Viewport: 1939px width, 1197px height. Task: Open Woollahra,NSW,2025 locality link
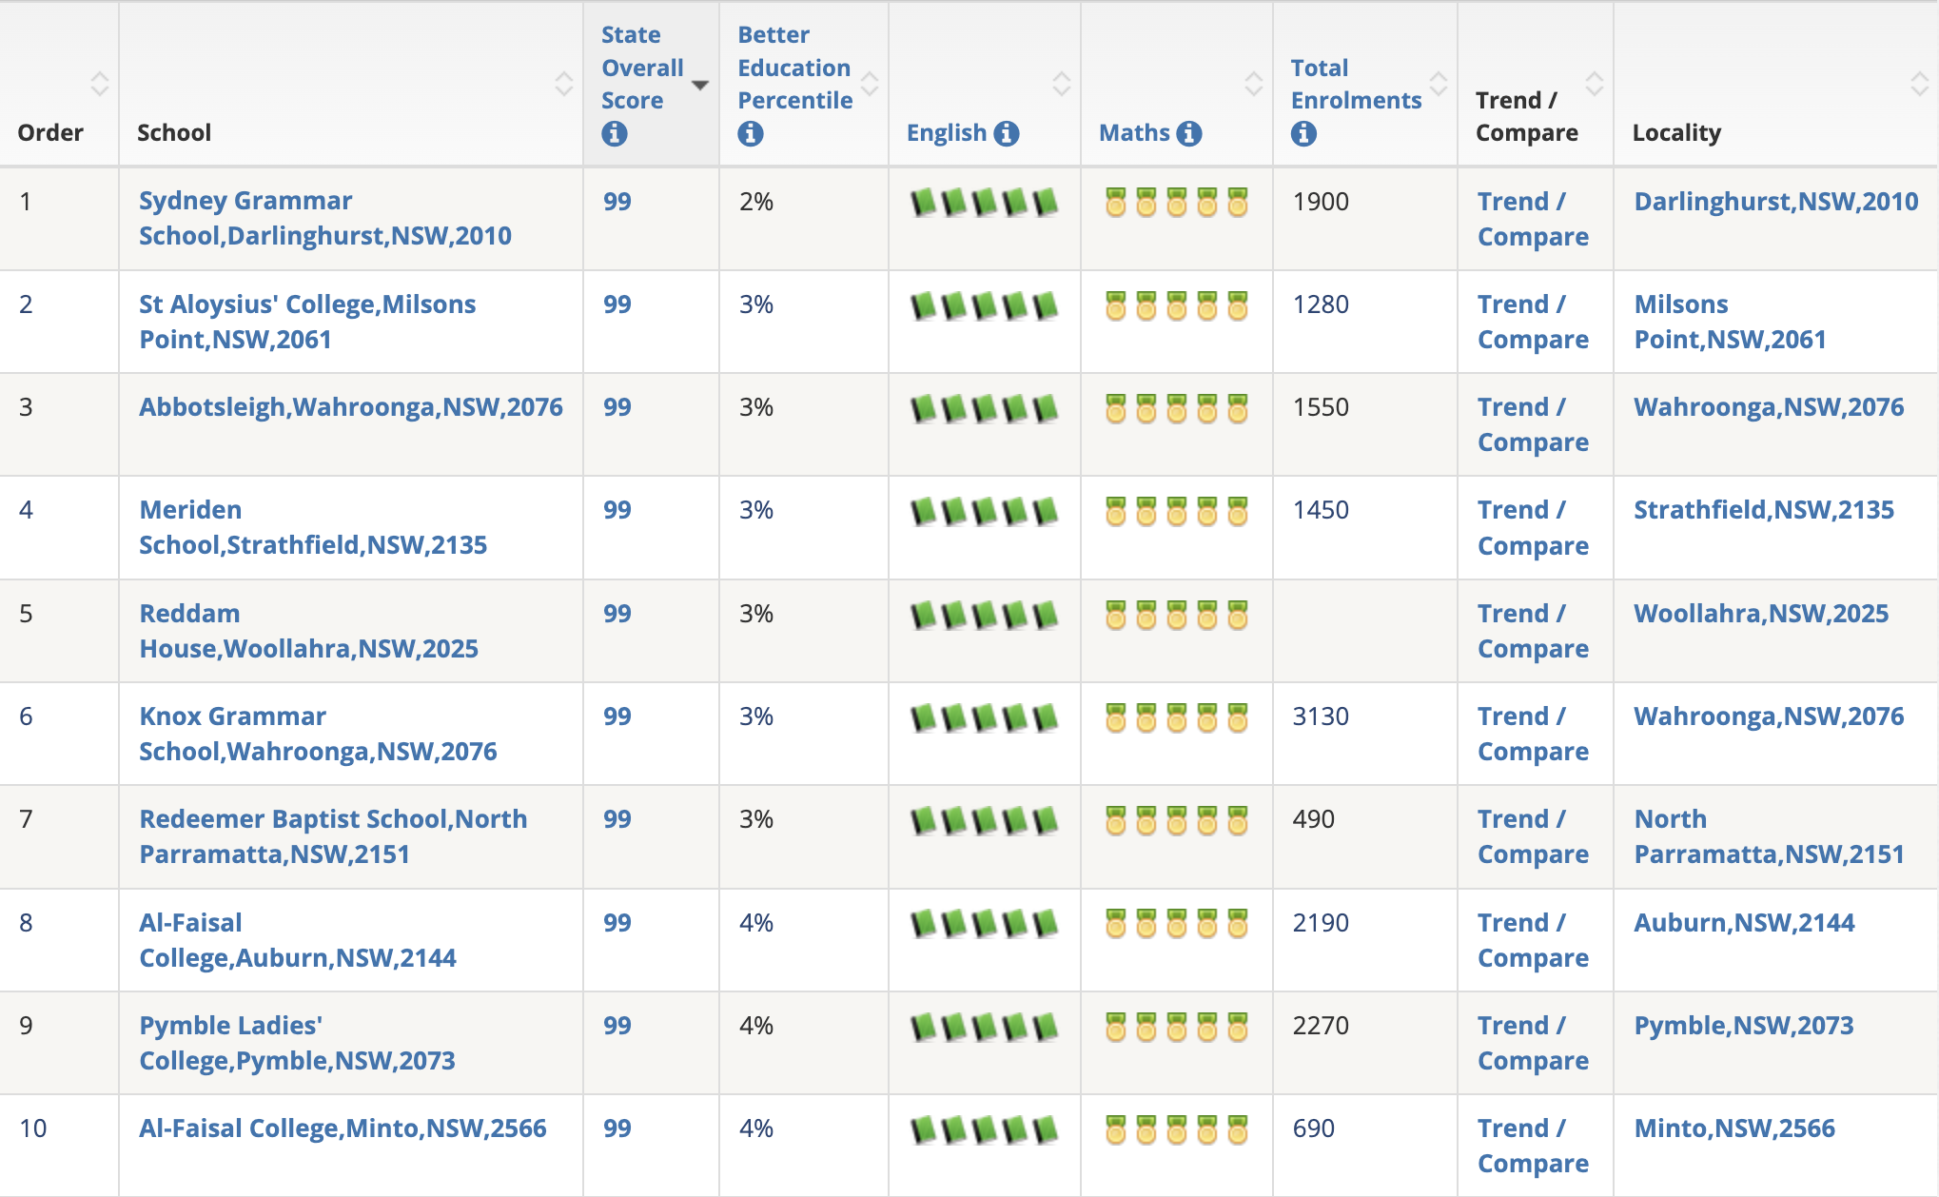(x=1761, y=614)
